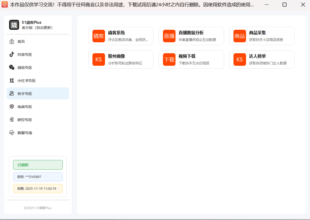Viewport: 310px width, 220px height.
Task: Click the 密钥 key field
Action: [38, 177]
